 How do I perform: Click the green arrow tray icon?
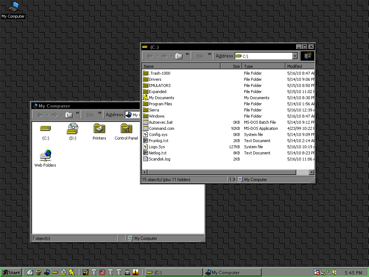coord(329,272)
